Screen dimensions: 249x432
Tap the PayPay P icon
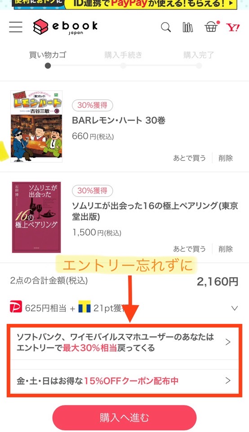[16, 307]
